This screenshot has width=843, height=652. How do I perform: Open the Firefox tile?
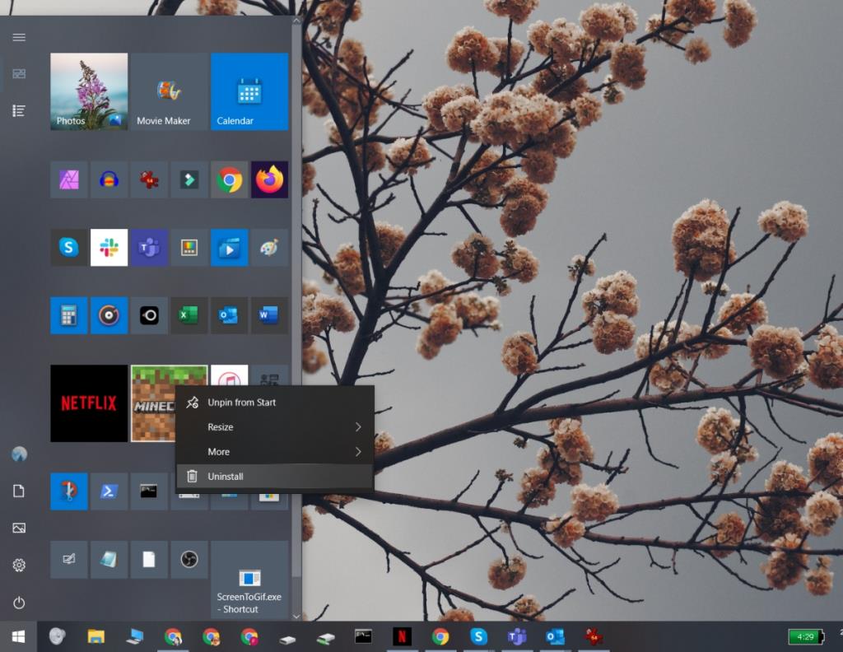269,179
